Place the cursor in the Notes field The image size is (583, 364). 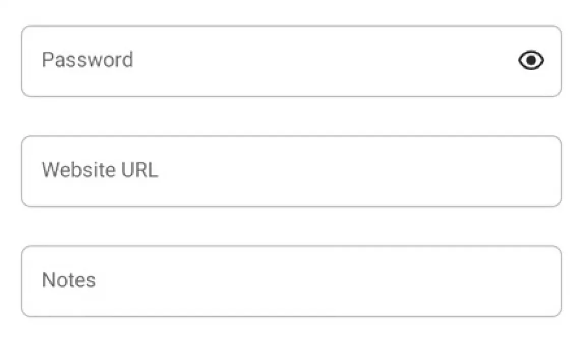tap(291, 281)
